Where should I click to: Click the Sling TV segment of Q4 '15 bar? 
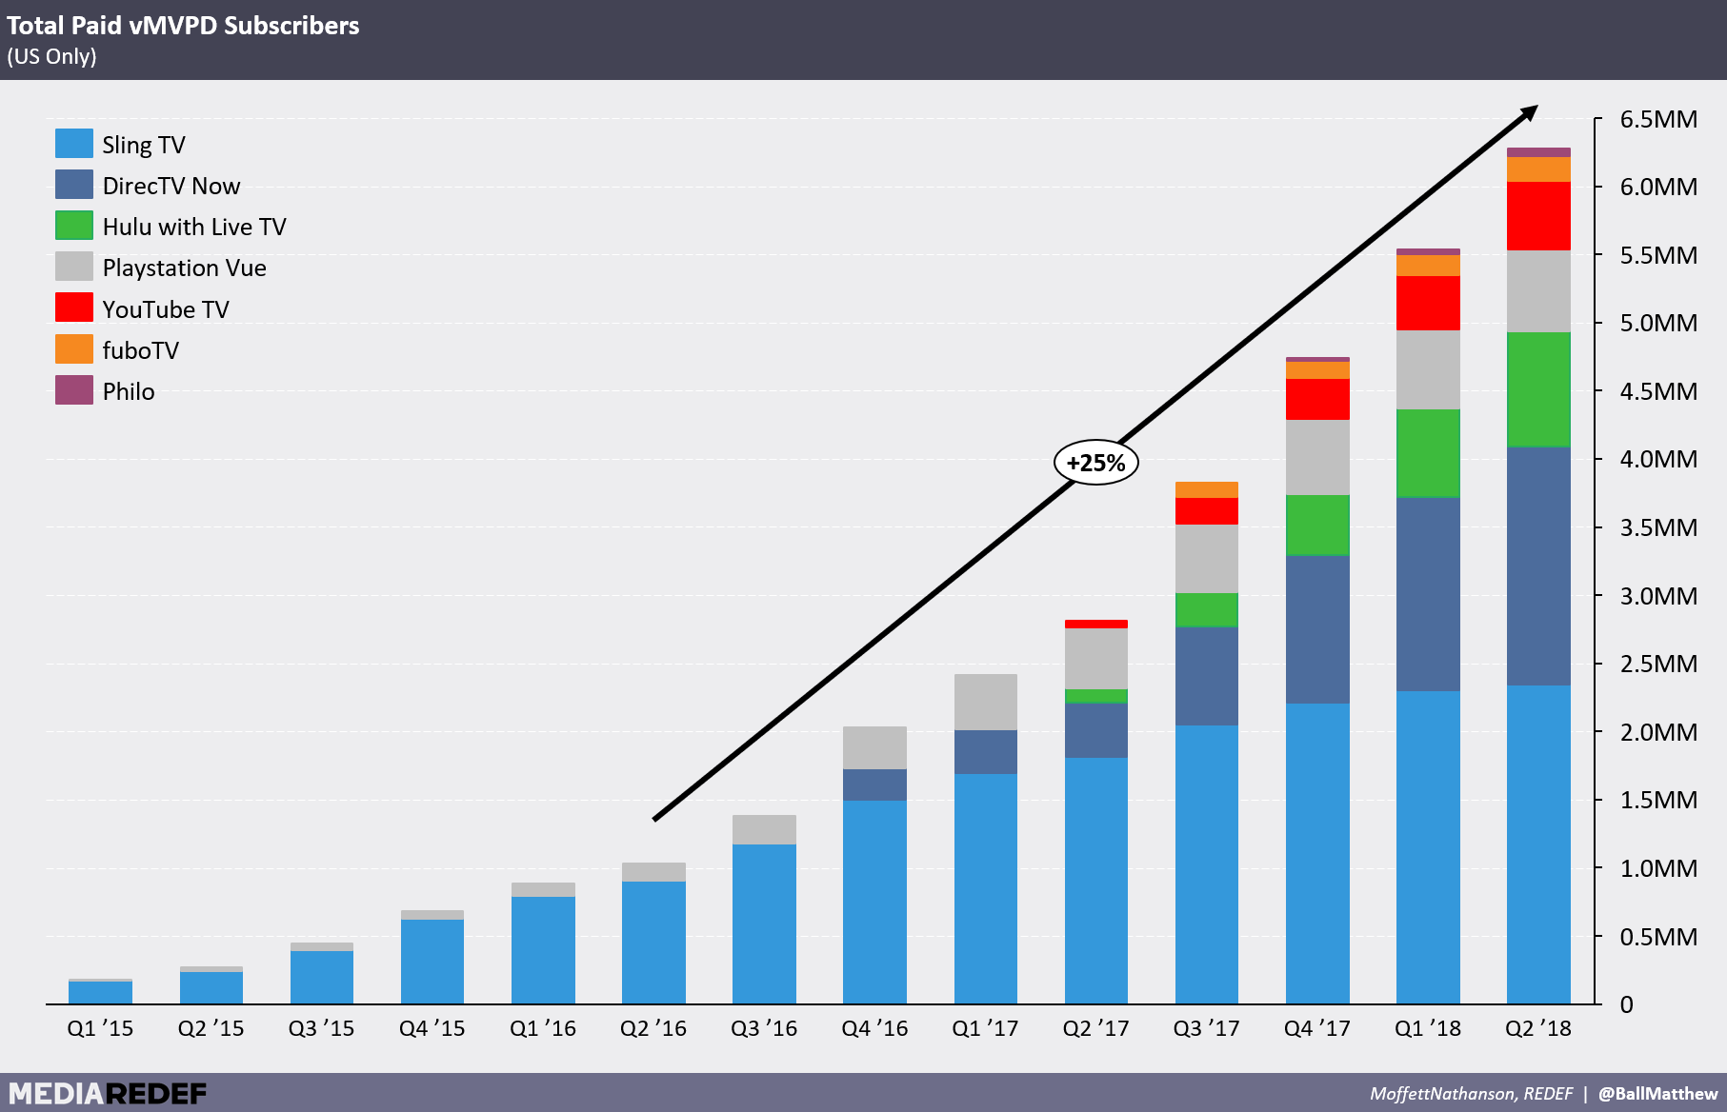point(432,962)
